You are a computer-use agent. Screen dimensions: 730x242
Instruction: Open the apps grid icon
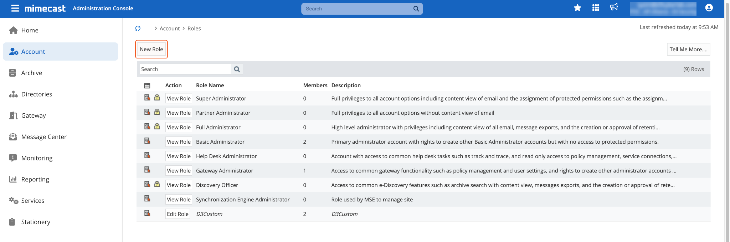click(x=596, y=8)
